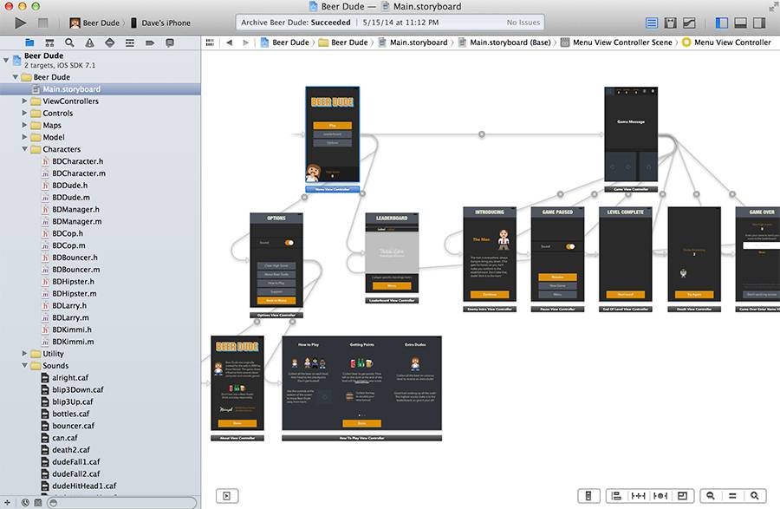
Task: Open the Beer Dude scheme selector
Action: coord(94,23)
